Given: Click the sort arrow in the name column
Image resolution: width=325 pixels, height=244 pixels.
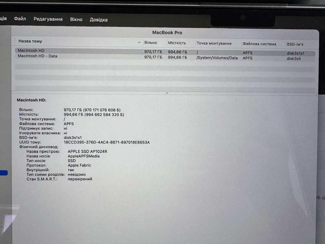Looking at the screenshot, I should (139, 43).
